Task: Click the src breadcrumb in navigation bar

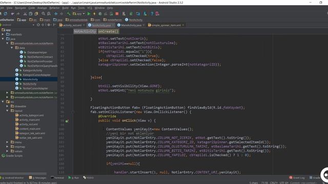Action: click(33, 20)
